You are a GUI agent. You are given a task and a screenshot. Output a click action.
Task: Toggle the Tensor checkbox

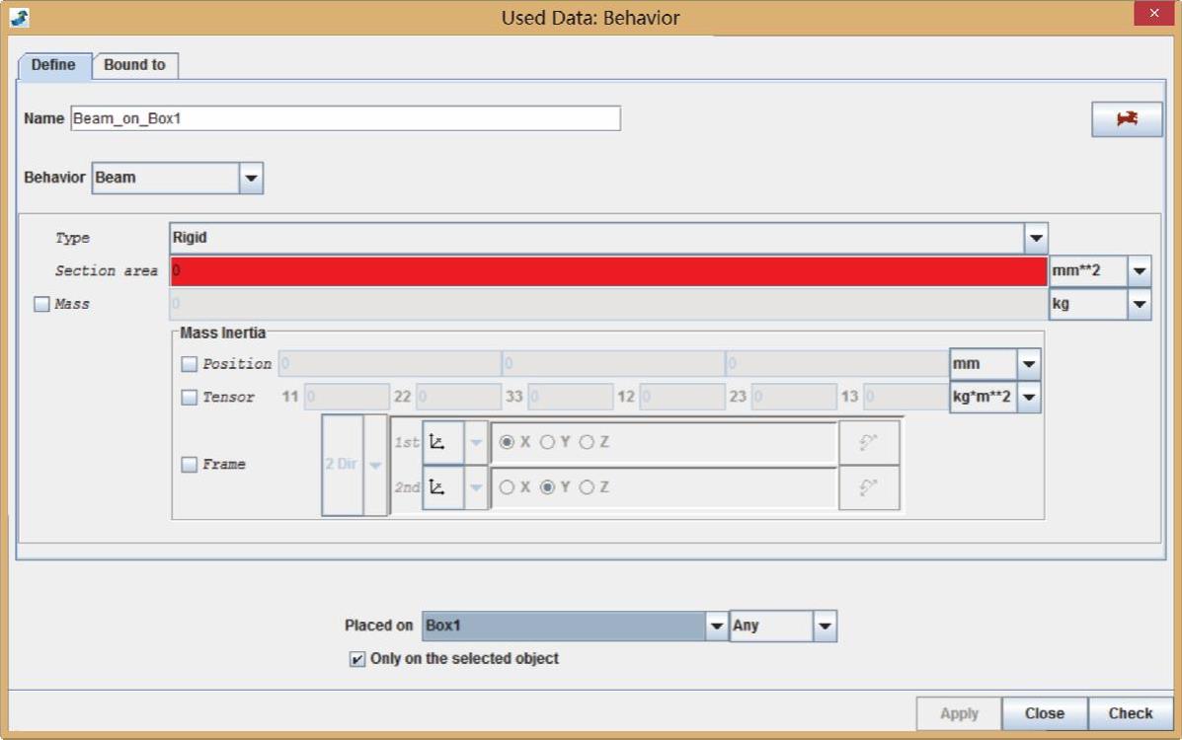tap(190, 398)
